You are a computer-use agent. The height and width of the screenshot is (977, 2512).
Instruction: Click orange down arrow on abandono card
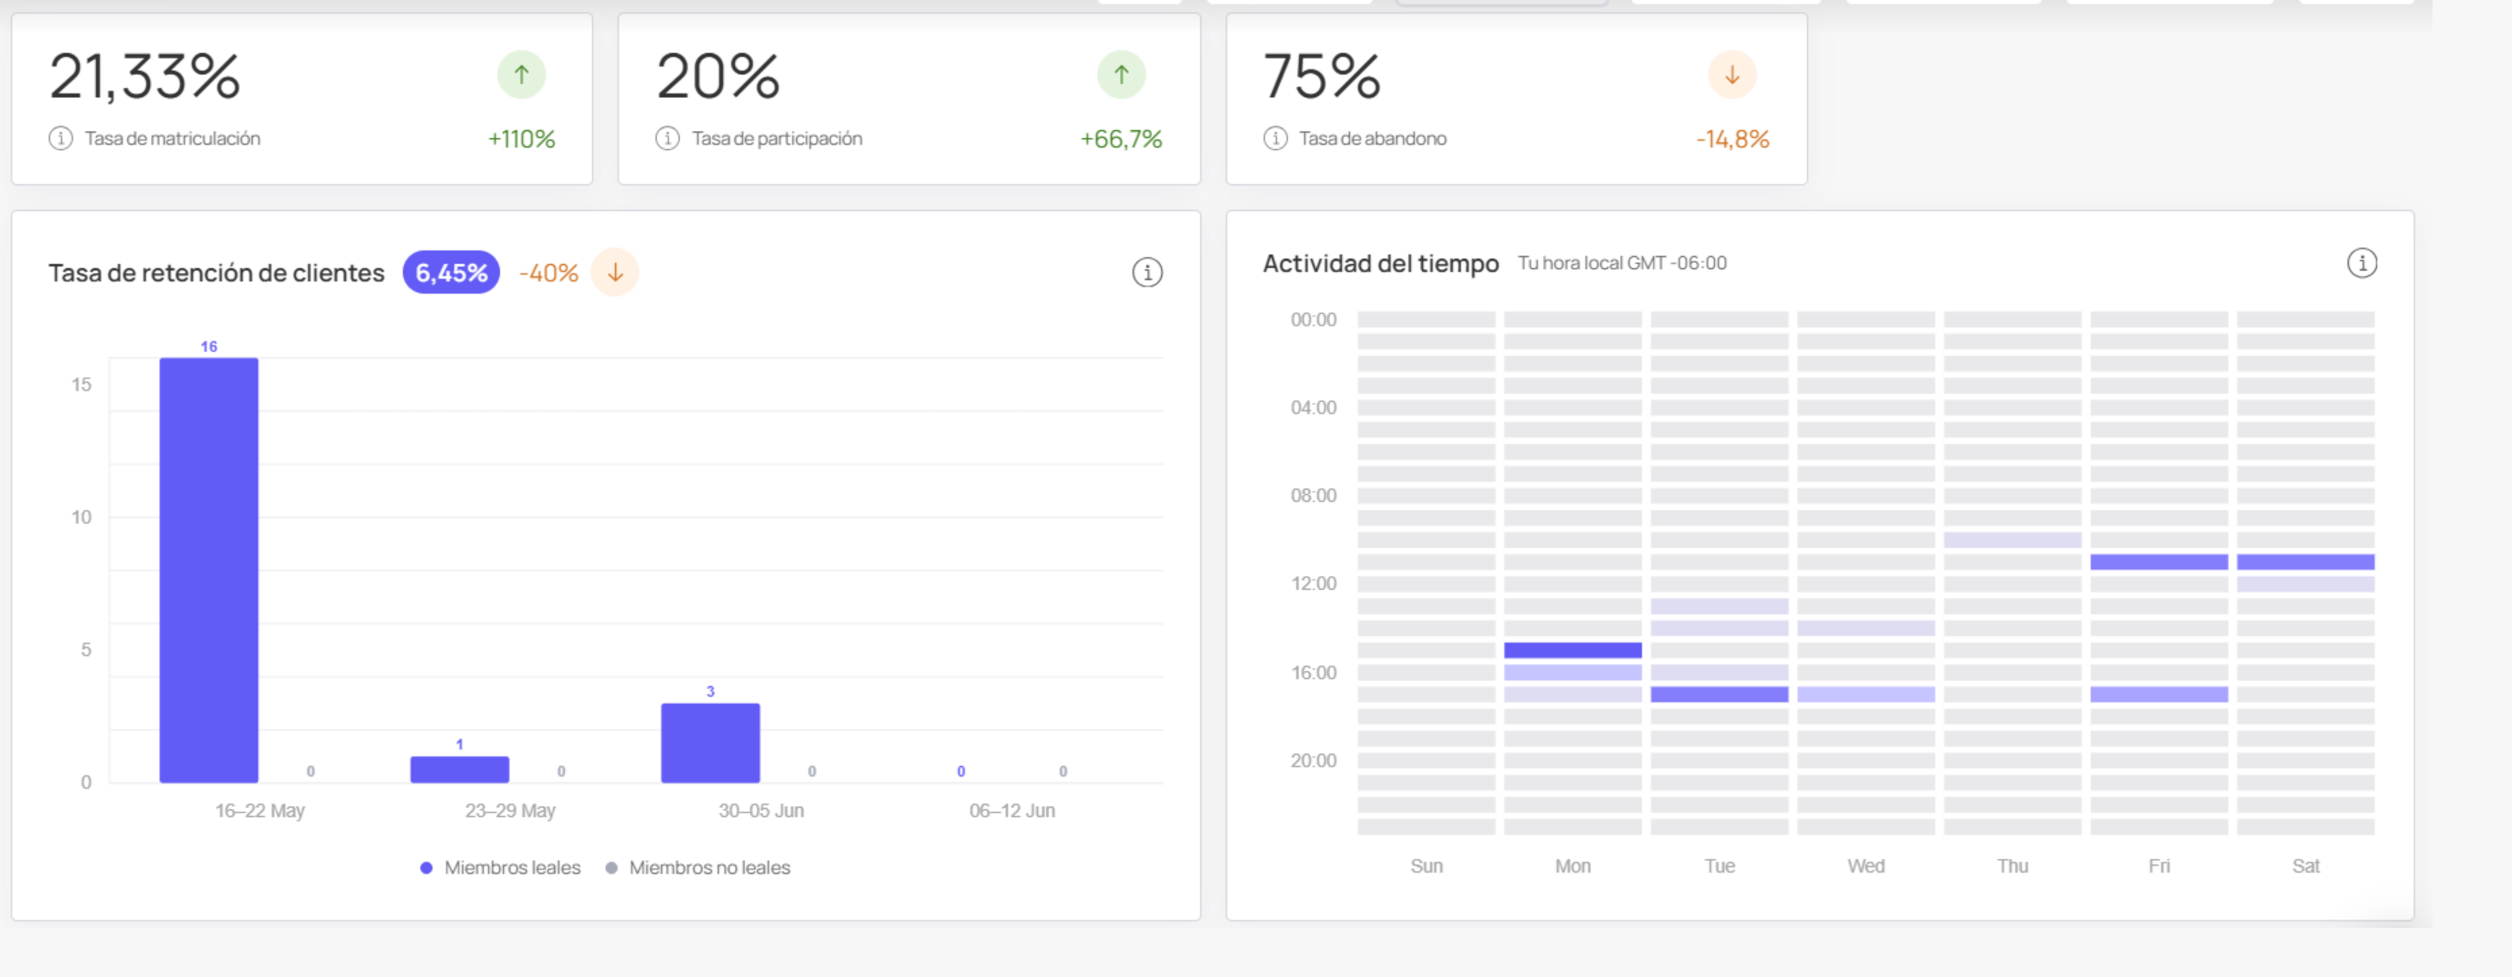click(x=1732, y=75)
